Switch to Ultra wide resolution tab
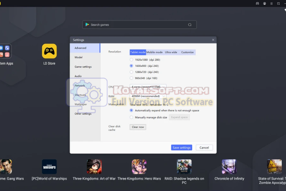This screenshot has height=191, width=286. (x=171, y=52)
